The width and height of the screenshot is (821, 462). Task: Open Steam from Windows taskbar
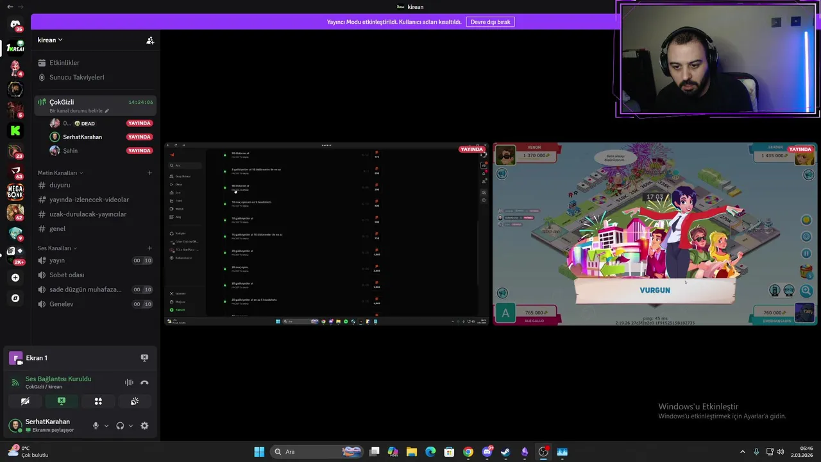[x=505, y=452]
